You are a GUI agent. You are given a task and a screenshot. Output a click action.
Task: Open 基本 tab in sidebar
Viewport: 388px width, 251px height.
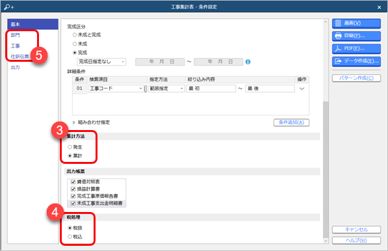(x=32, y=24)
